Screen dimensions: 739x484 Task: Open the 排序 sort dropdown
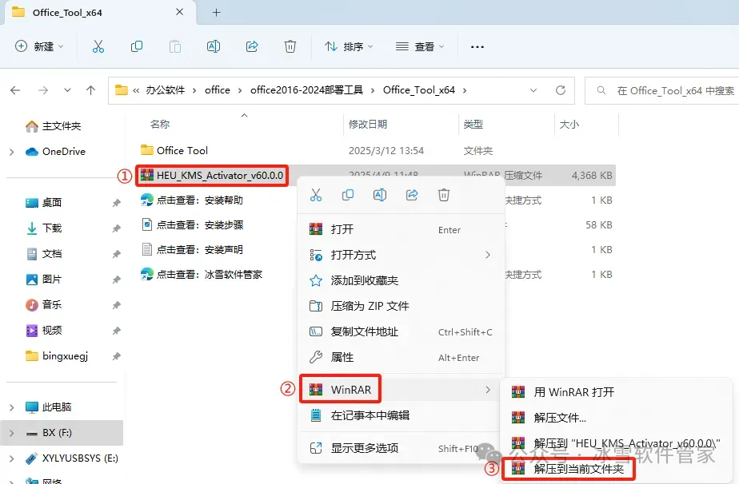coord(349,46)
